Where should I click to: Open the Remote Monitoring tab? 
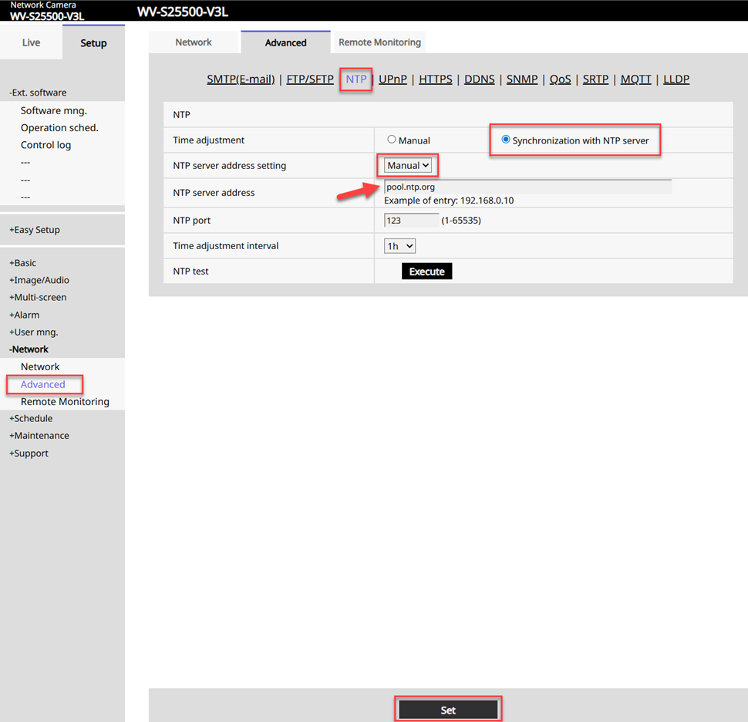(379, 42)
